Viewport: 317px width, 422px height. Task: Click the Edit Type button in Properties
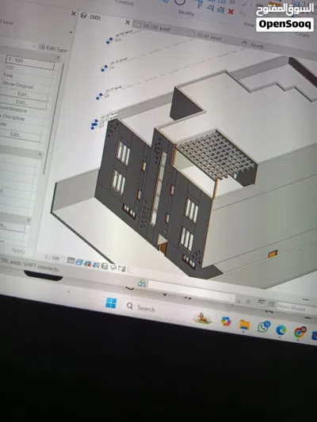[53, 48]
